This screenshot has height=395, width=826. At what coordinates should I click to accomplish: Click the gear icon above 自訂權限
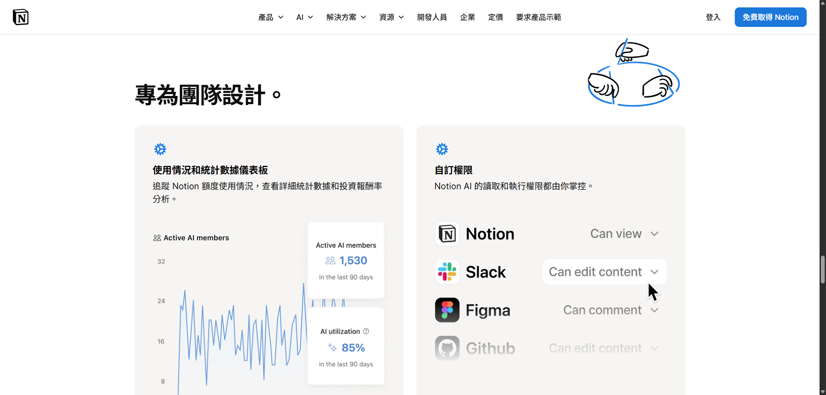pyautogui.click(x=442, y=149)
